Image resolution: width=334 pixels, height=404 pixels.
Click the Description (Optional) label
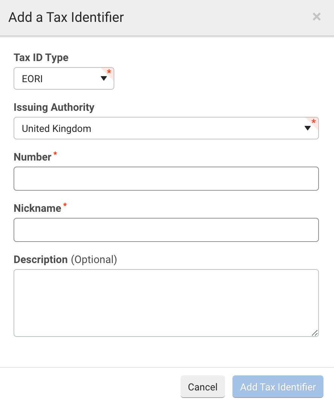pyautogui.click(x=65, y=259)
